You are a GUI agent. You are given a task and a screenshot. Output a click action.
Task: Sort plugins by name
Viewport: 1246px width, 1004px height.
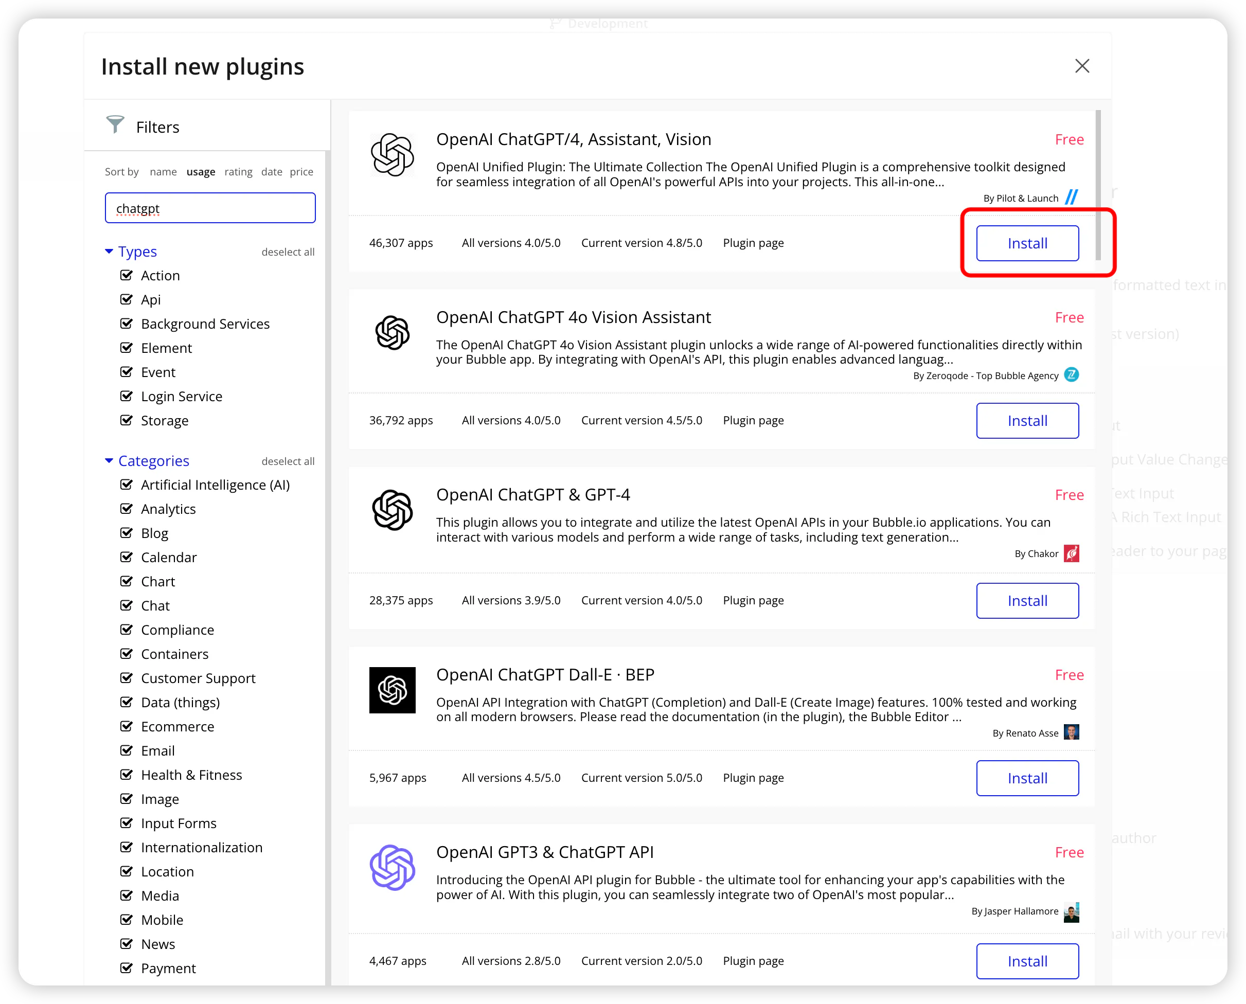[x=163, y=172]
